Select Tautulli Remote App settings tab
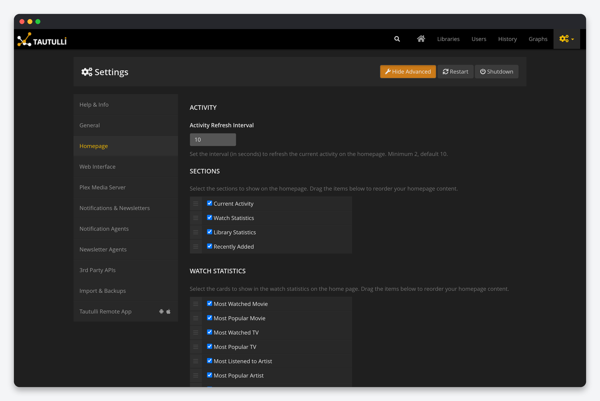Viewport: 600px width, 401px height. [x=126, y=311]
